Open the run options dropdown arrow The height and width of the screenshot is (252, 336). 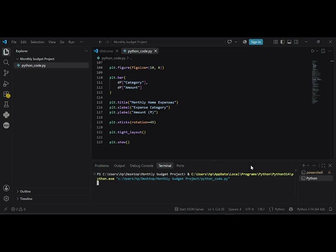(x=317, y=51)
